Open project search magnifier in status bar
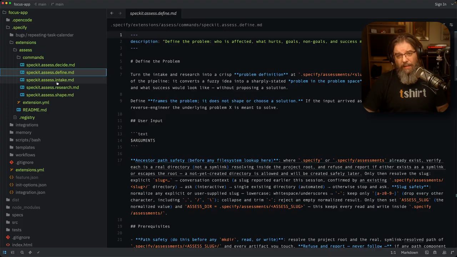 [x=22, y=252]
